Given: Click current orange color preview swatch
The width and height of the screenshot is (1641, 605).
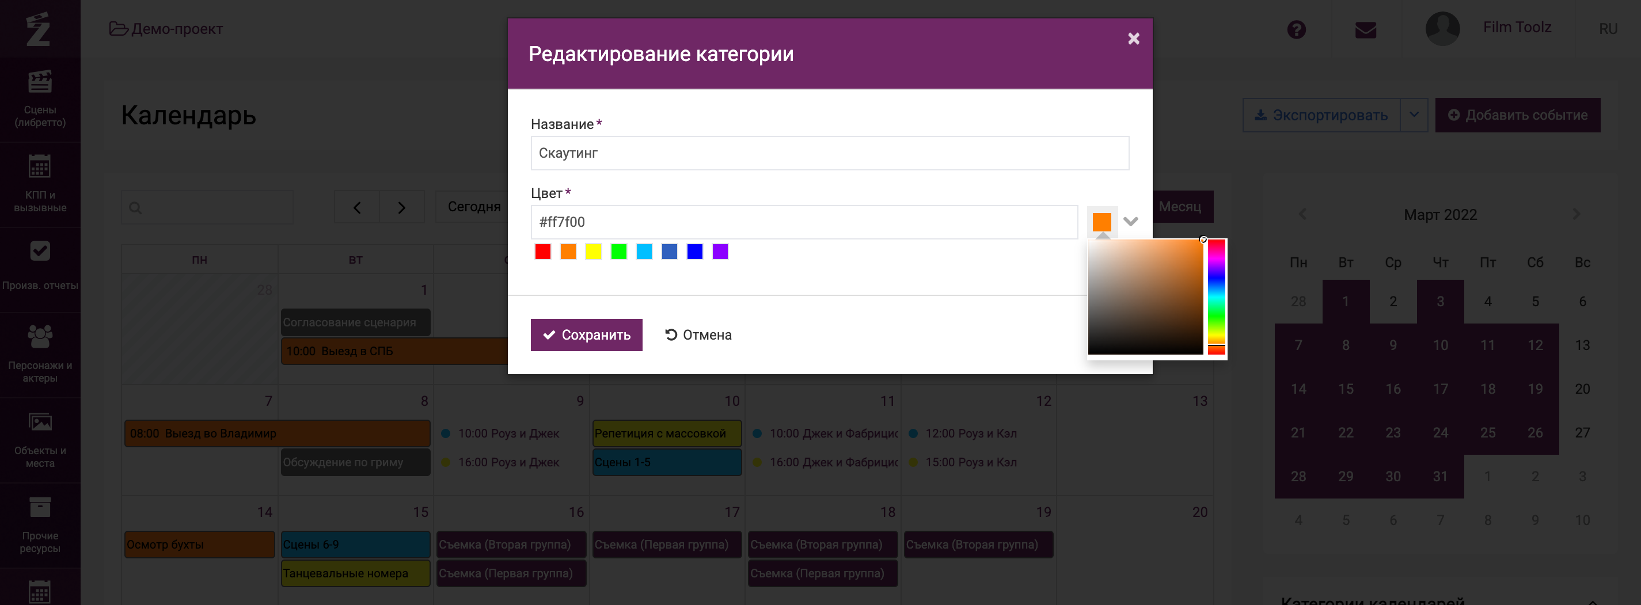Looking at the screenshot, I should [x=1101, y=222].
